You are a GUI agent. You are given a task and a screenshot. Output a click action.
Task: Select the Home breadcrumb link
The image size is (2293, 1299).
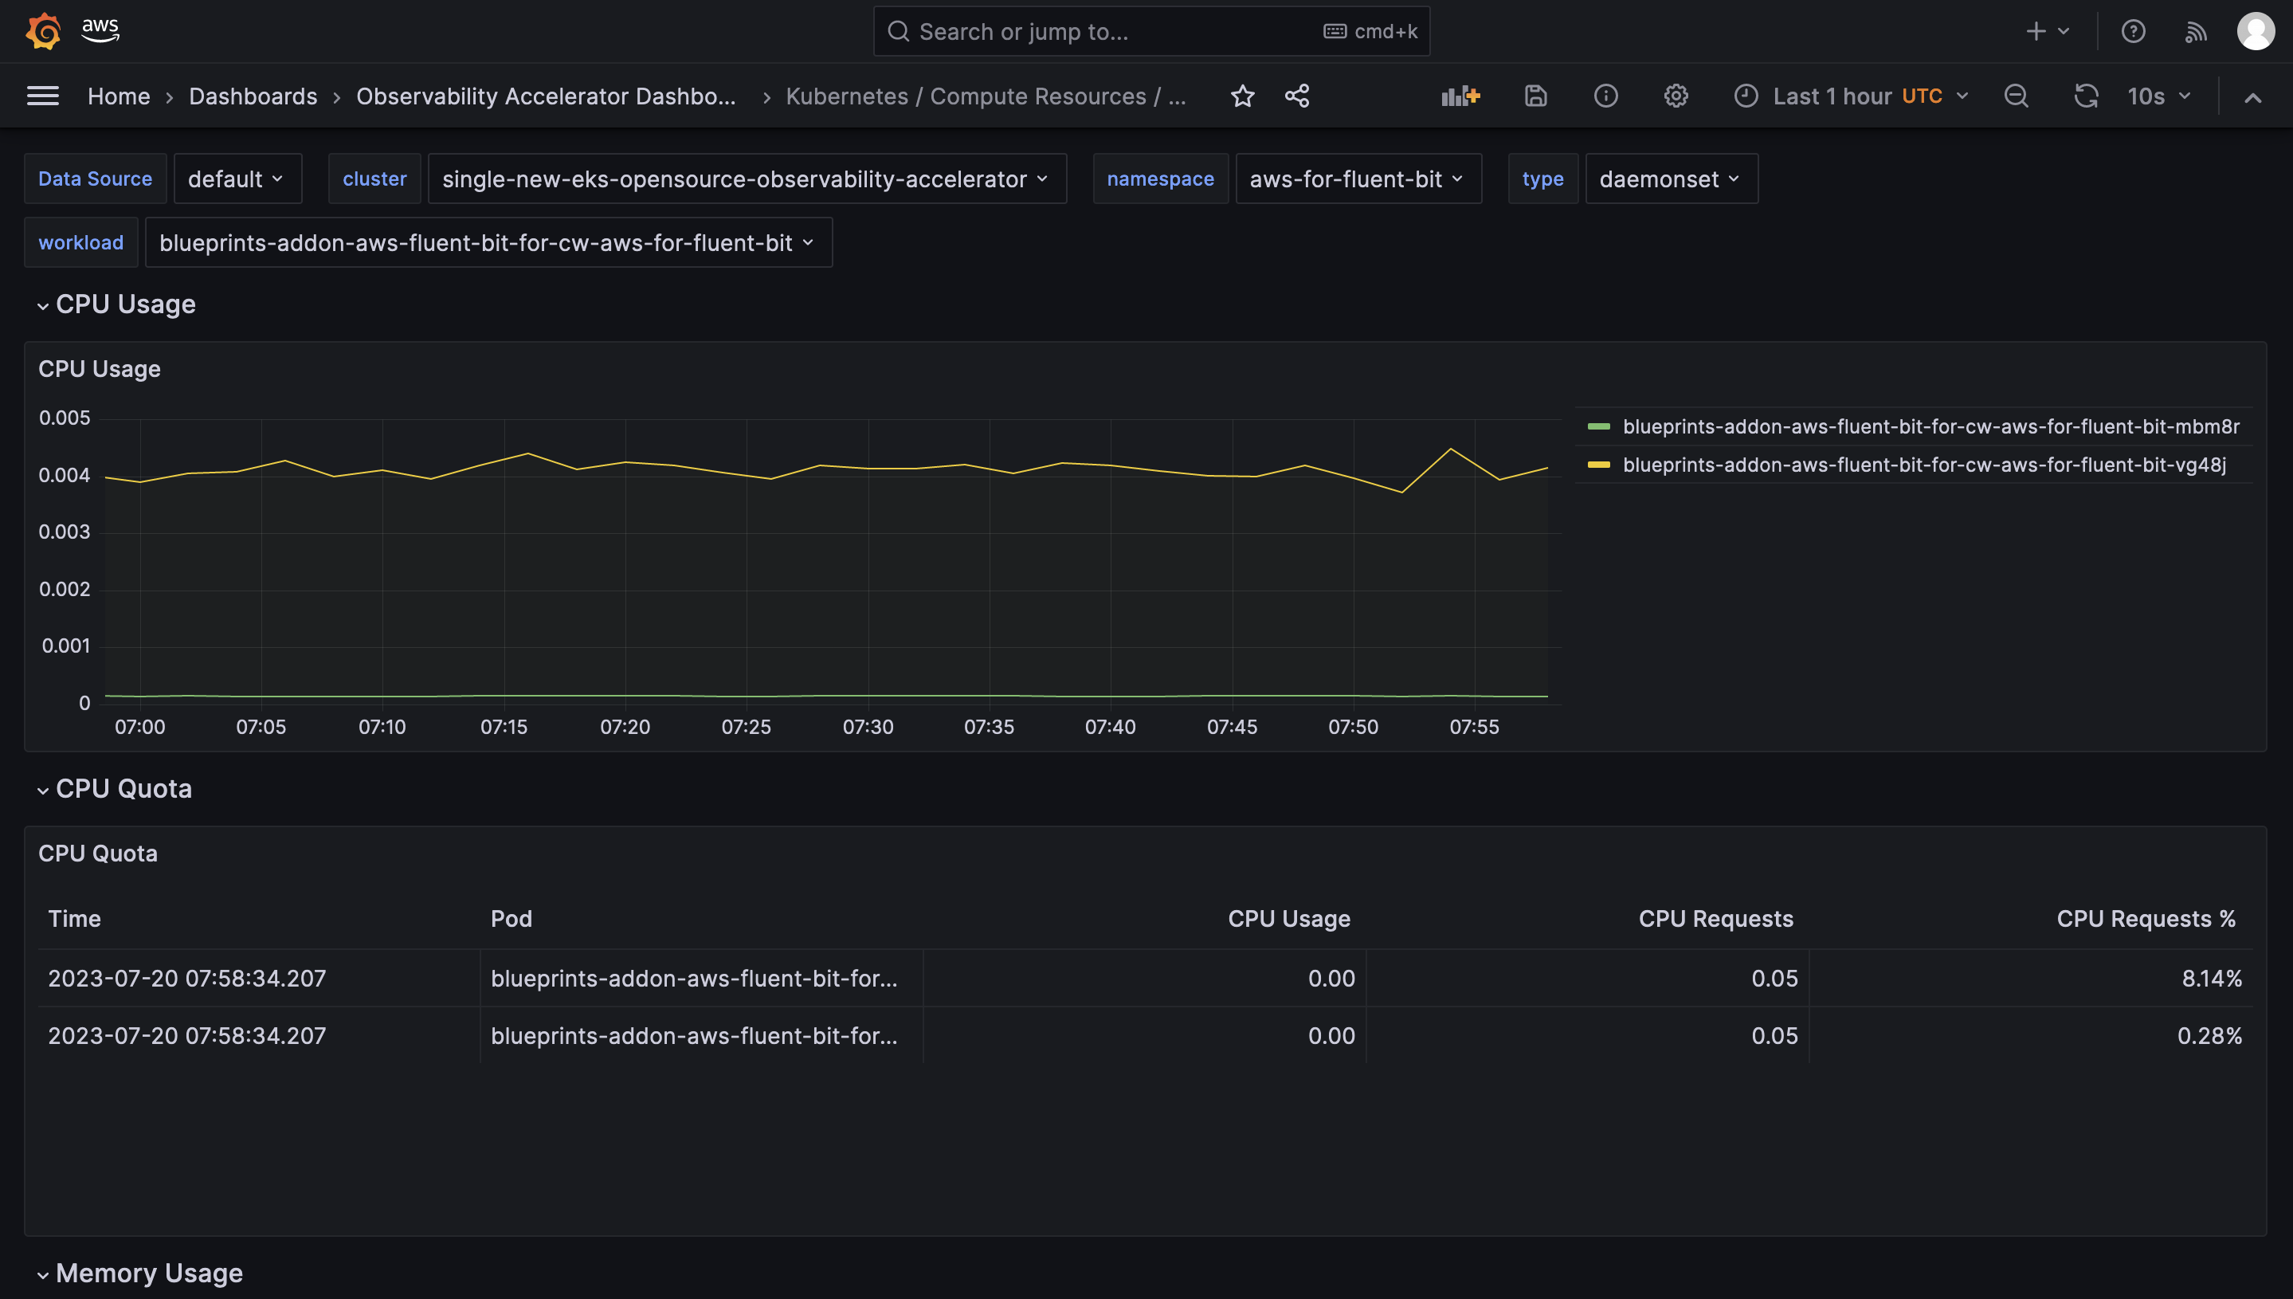pyautogui.click(x=118, y=96)
